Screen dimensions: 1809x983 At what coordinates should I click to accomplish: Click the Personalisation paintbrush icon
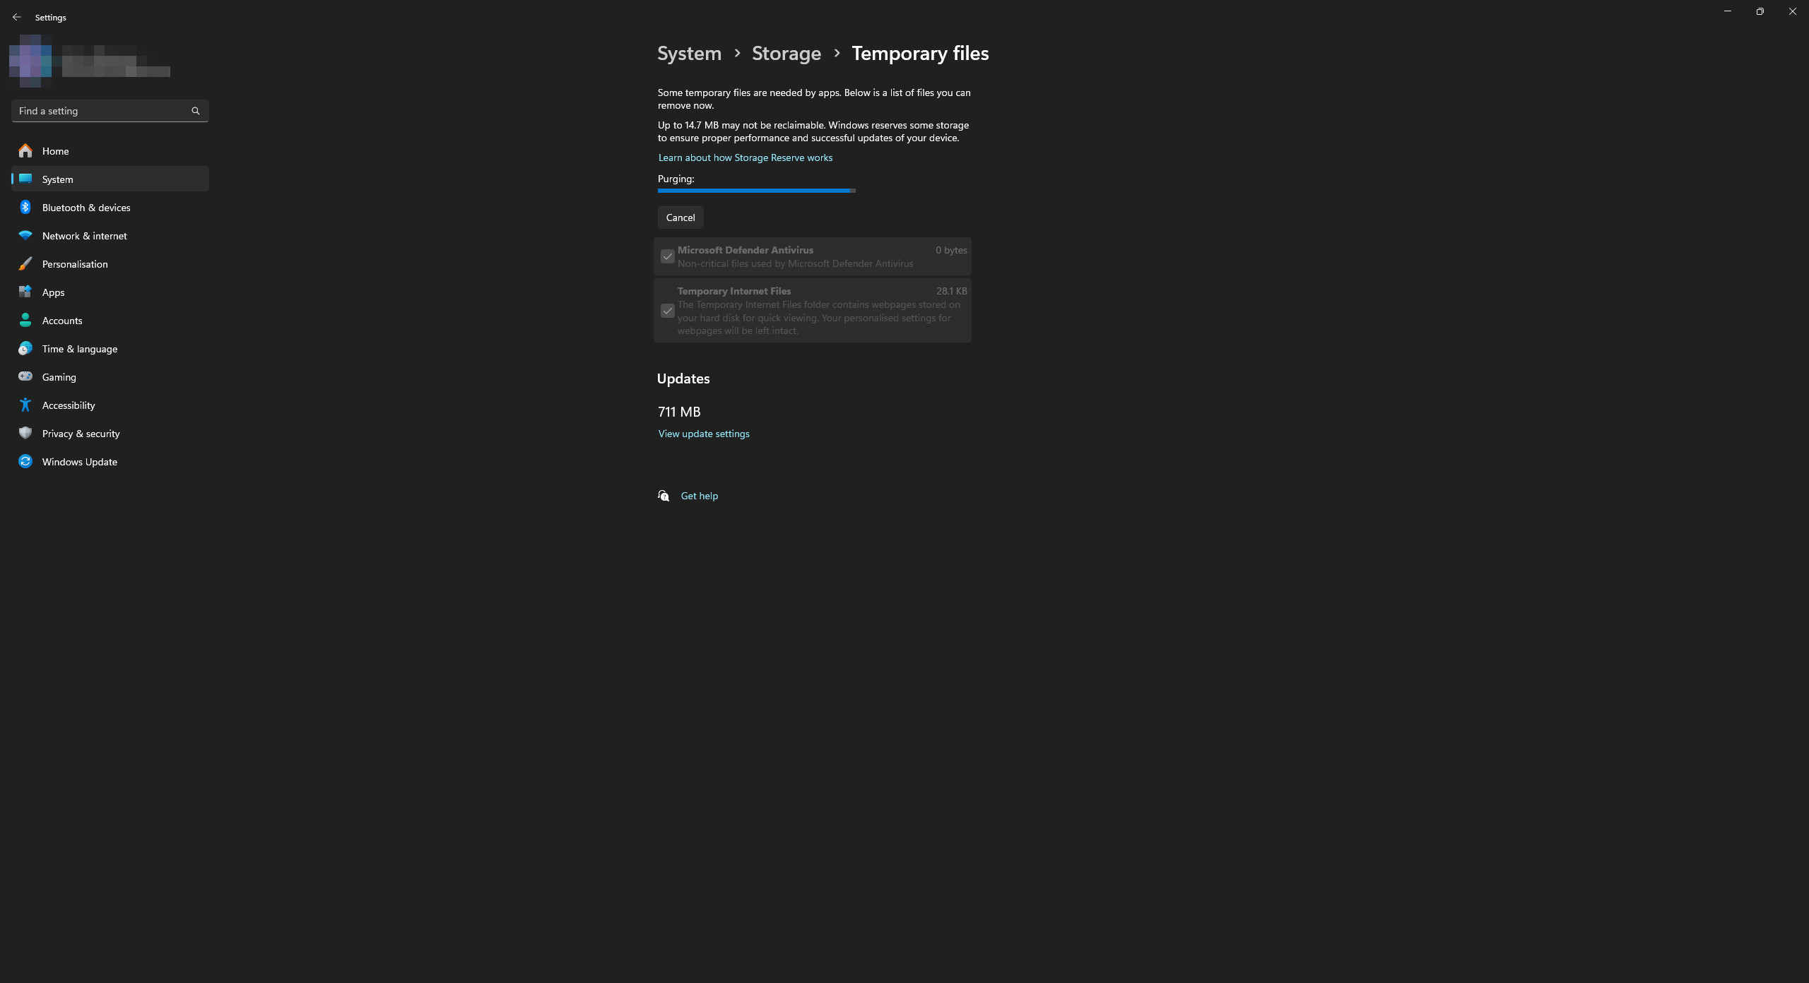25,263
